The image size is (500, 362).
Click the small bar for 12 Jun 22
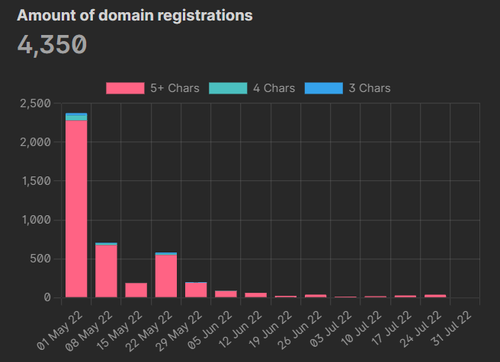pyautogui.click(x=255, y=295)
